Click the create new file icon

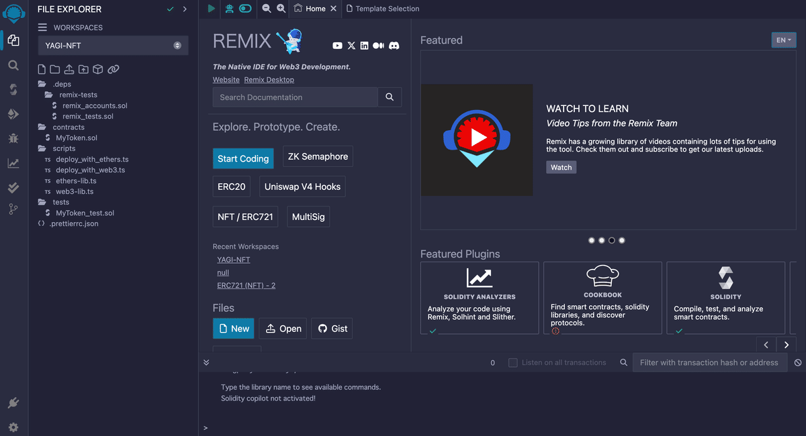pos(42,69)
